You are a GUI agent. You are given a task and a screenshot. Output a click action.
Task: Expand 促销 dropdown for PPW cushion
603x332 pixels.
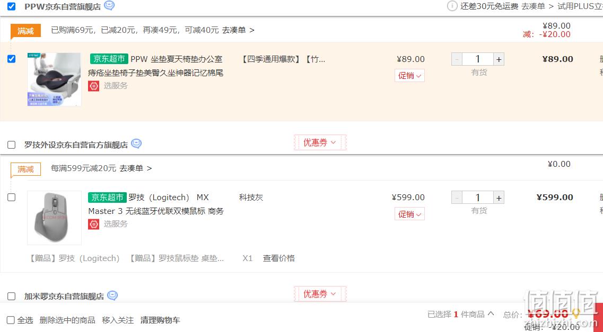(409, 76)
